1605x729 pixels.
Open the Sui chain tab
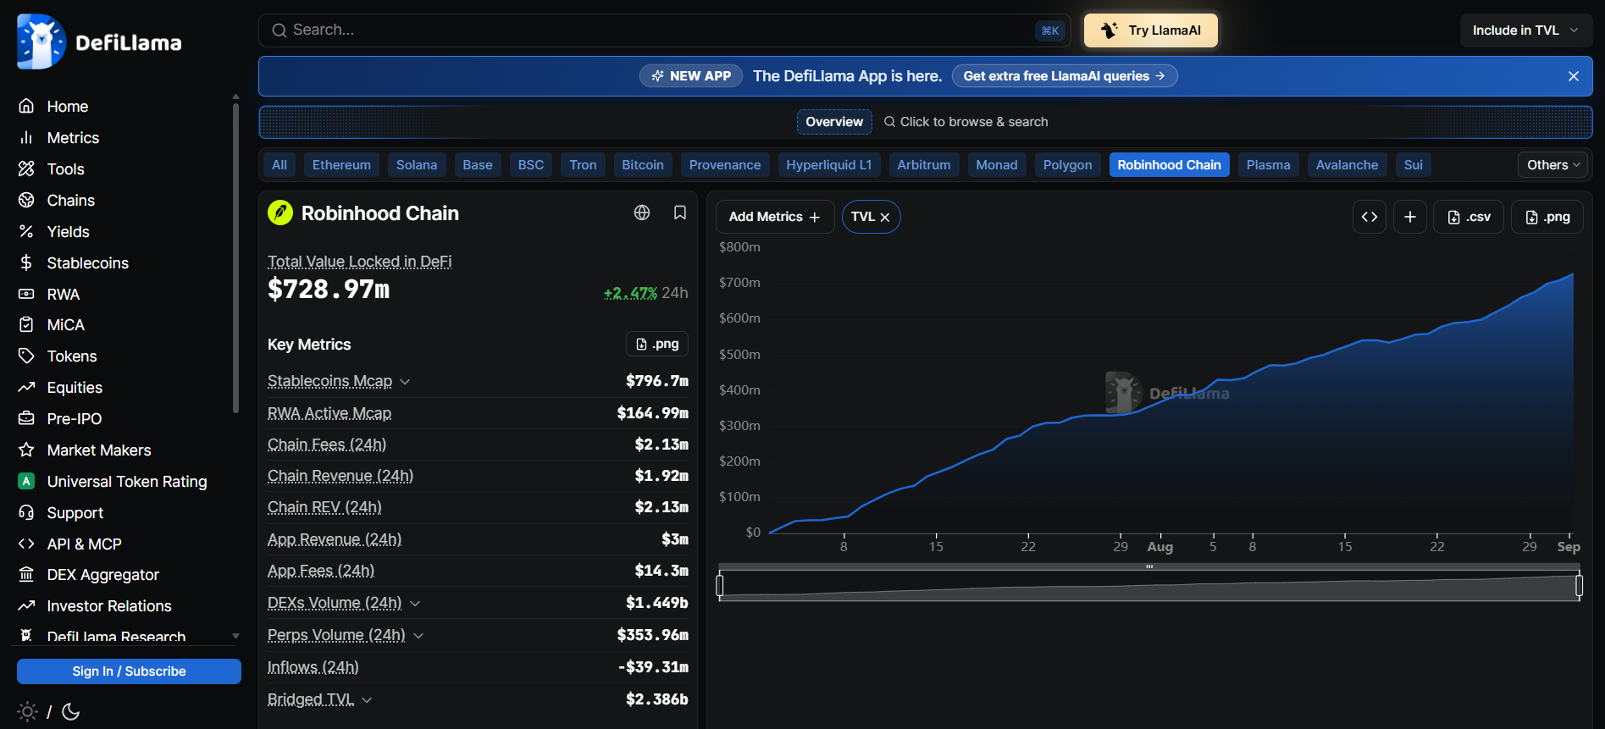[x=1413, y=165]
